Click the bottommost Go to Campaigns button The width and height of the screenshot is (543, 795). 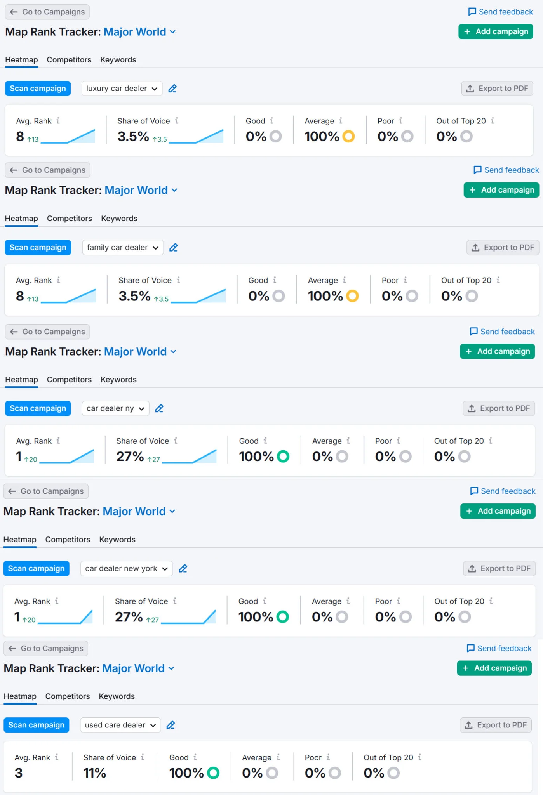tap(46, 648)
